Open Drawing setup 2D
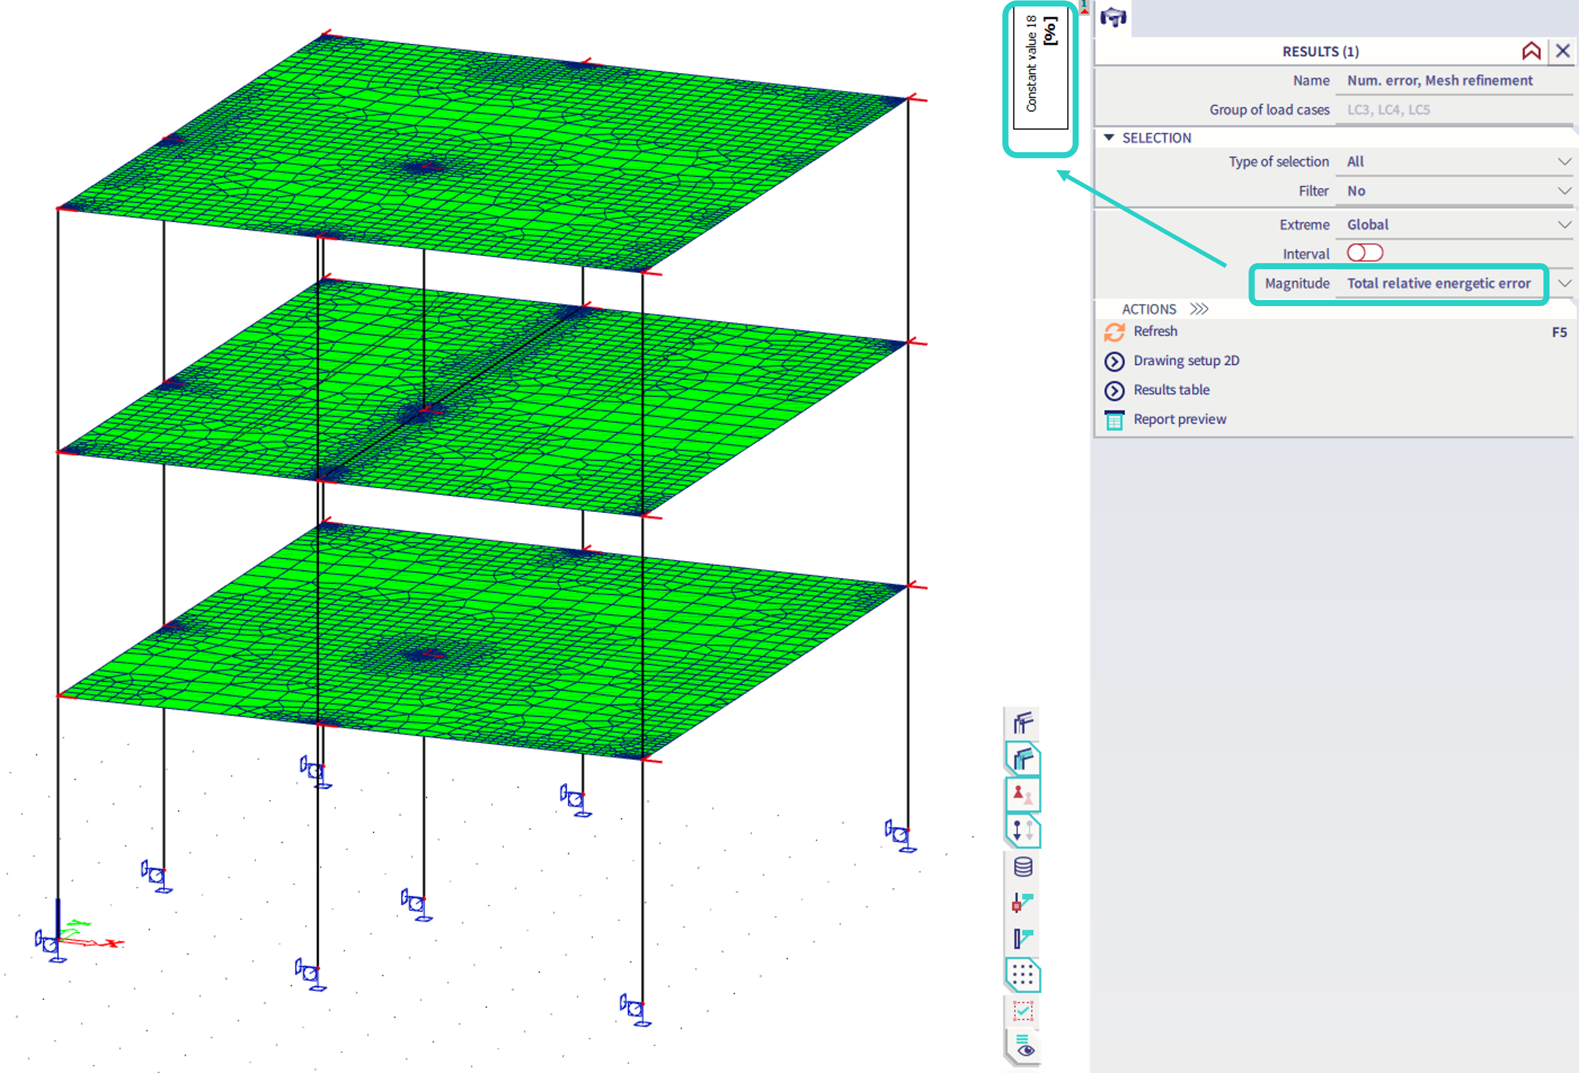Viewport: 1579px width, 1073px height. (x=1186, y=361)
